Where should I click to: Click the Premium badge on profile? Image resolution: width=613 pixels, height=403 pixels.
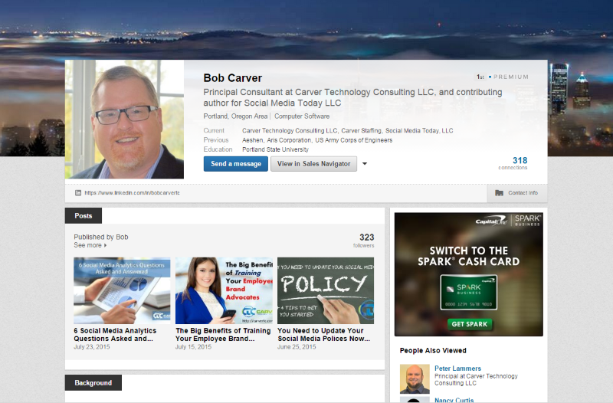(509, 77)
